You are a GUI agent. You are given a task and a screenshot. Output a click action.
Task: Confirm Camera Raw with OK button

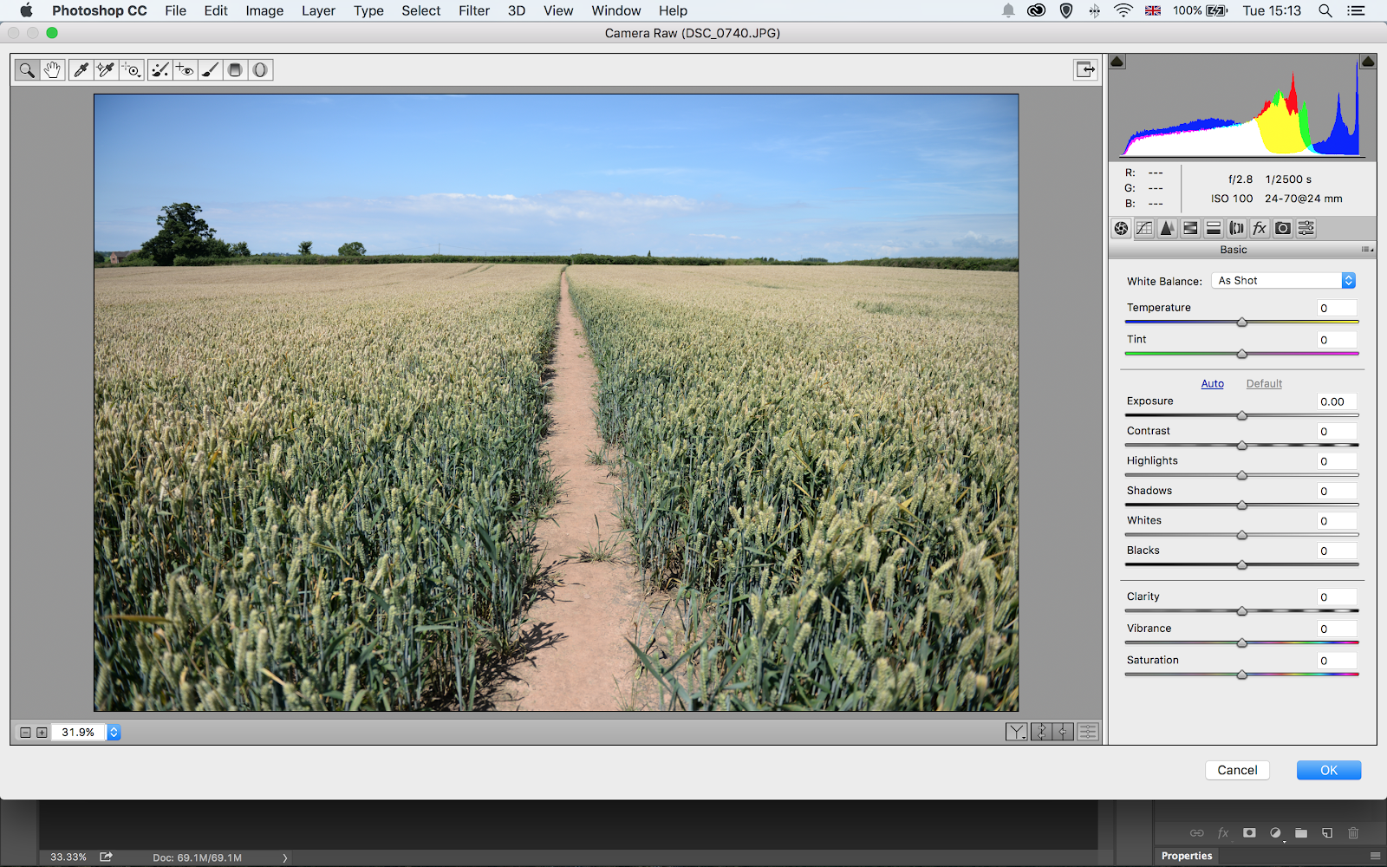(1329, 770)
